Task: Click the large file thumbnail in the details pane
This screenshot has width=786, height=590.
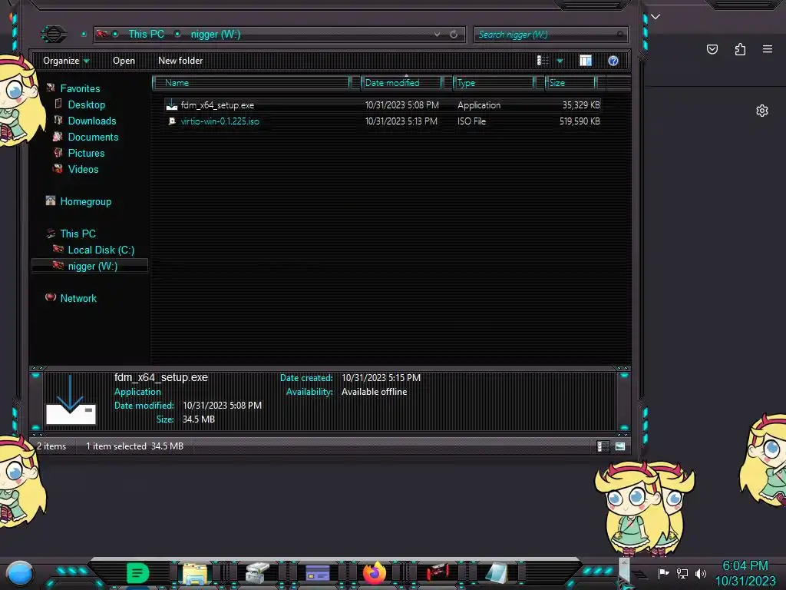Action: coord(71,399)
